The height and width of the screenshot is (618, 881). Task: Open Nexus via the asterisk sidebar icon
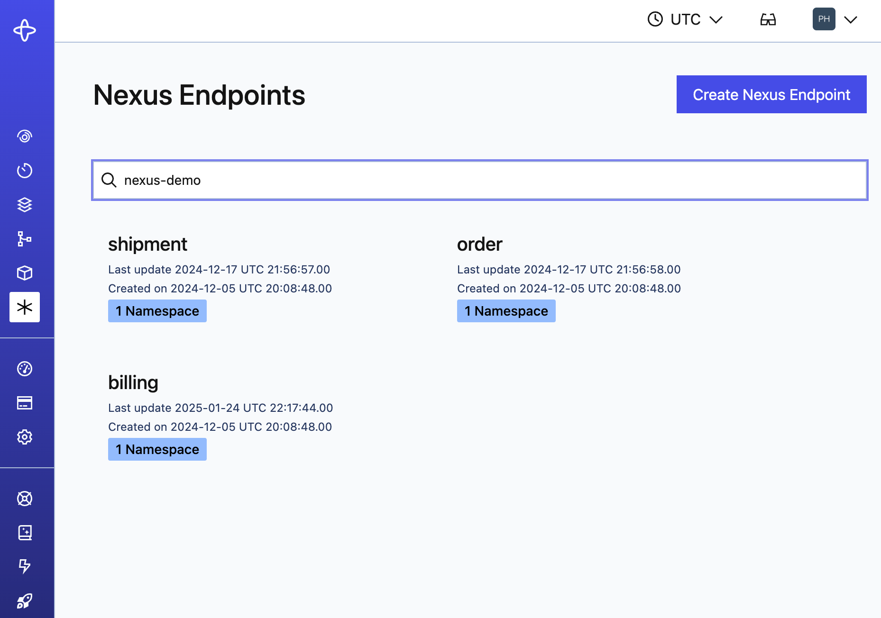24,307
